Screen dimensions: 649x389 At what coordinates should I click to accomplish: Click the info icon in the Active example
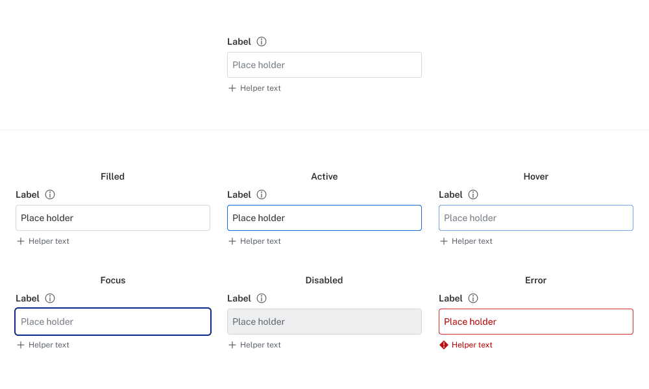[262, 194]
